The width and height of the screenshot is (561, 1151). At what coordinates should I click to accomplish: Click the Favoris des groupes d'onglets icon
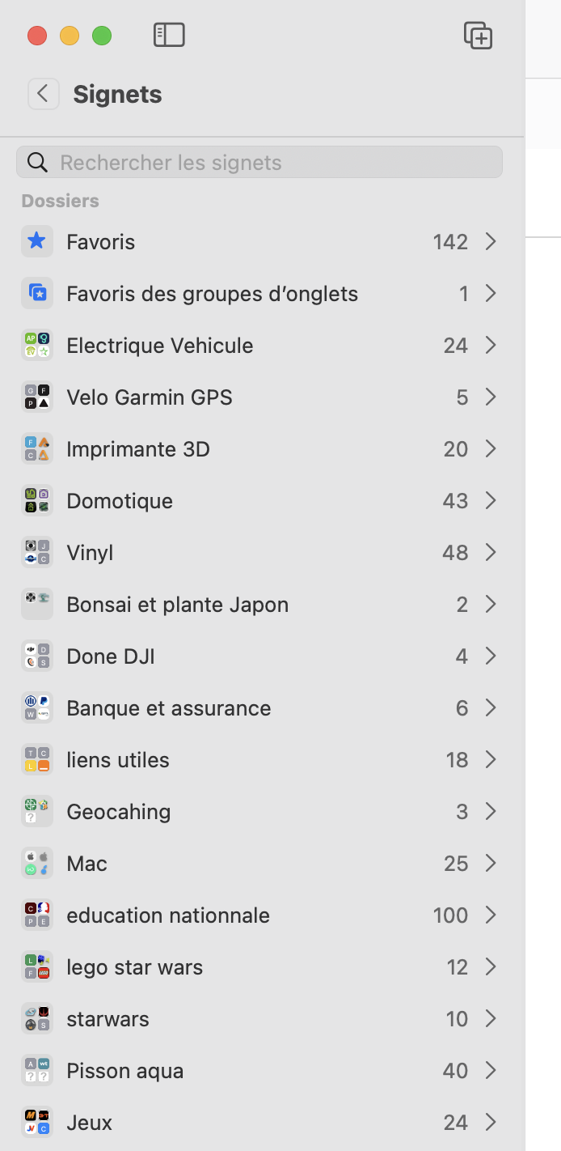[x=37, y=293]
